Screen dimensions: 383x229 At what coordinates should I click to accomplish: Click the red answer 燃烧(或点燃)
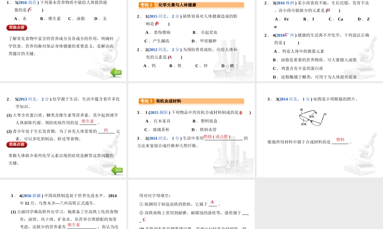click(x=217, y=137)
